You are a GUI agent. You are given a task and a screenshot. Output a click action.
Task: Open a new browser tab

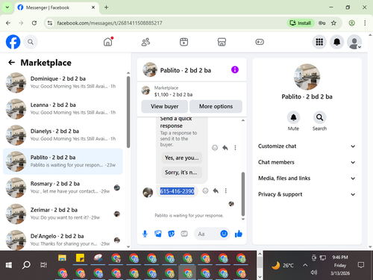tap(106, 7)
